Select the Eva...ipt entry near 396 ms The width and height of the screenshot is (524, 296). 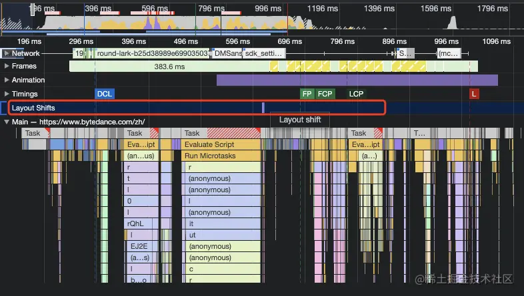[x=141, y=144]
